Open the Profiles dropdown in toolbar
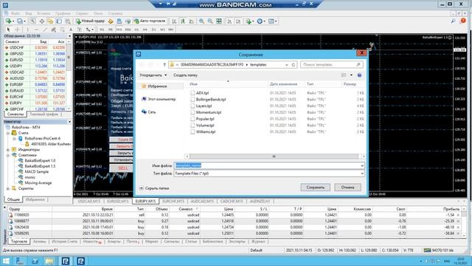 point(21,21)
